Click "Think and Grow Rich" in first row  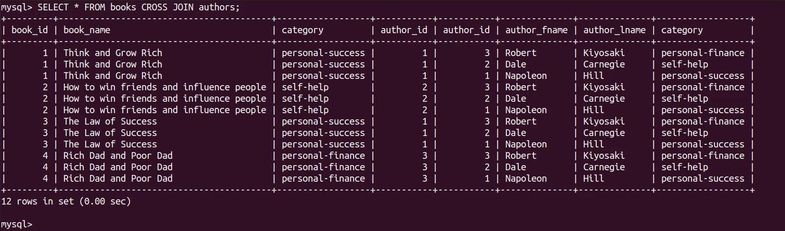tap(113, 53)
